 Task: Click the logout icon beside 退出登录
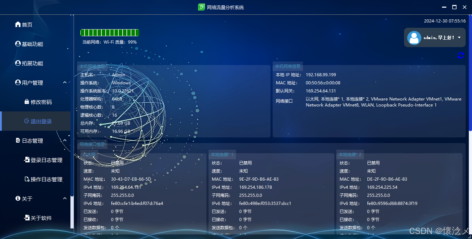click(27, 121)
